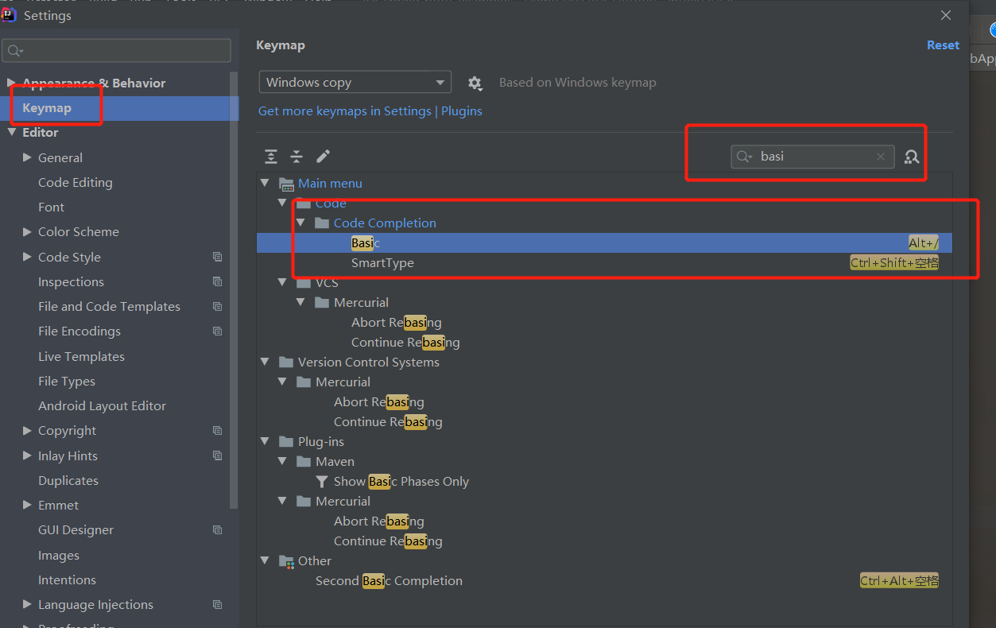Collapse the Editor settings section

[x=11, y=132]
